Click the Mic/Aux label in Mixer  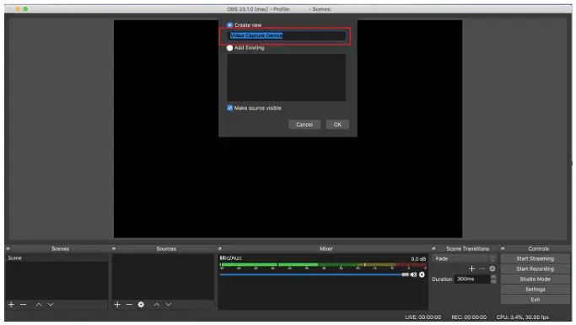coord(231,258)
